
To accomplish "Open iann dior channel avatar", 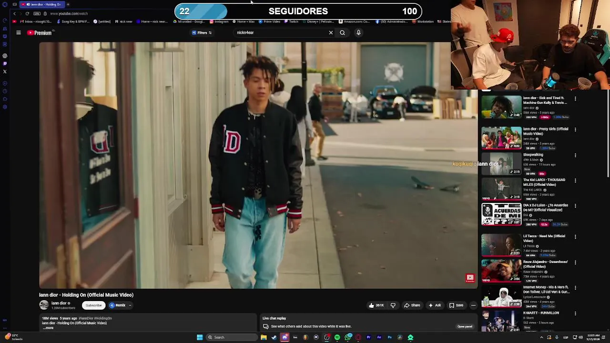I will click(x=44, y=305).
